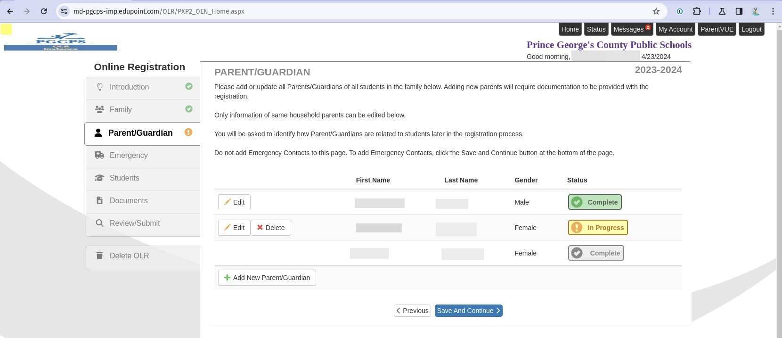Click the green checkmark beside Family
This screenshot has width=782, height=338.
tap(189, 109)
